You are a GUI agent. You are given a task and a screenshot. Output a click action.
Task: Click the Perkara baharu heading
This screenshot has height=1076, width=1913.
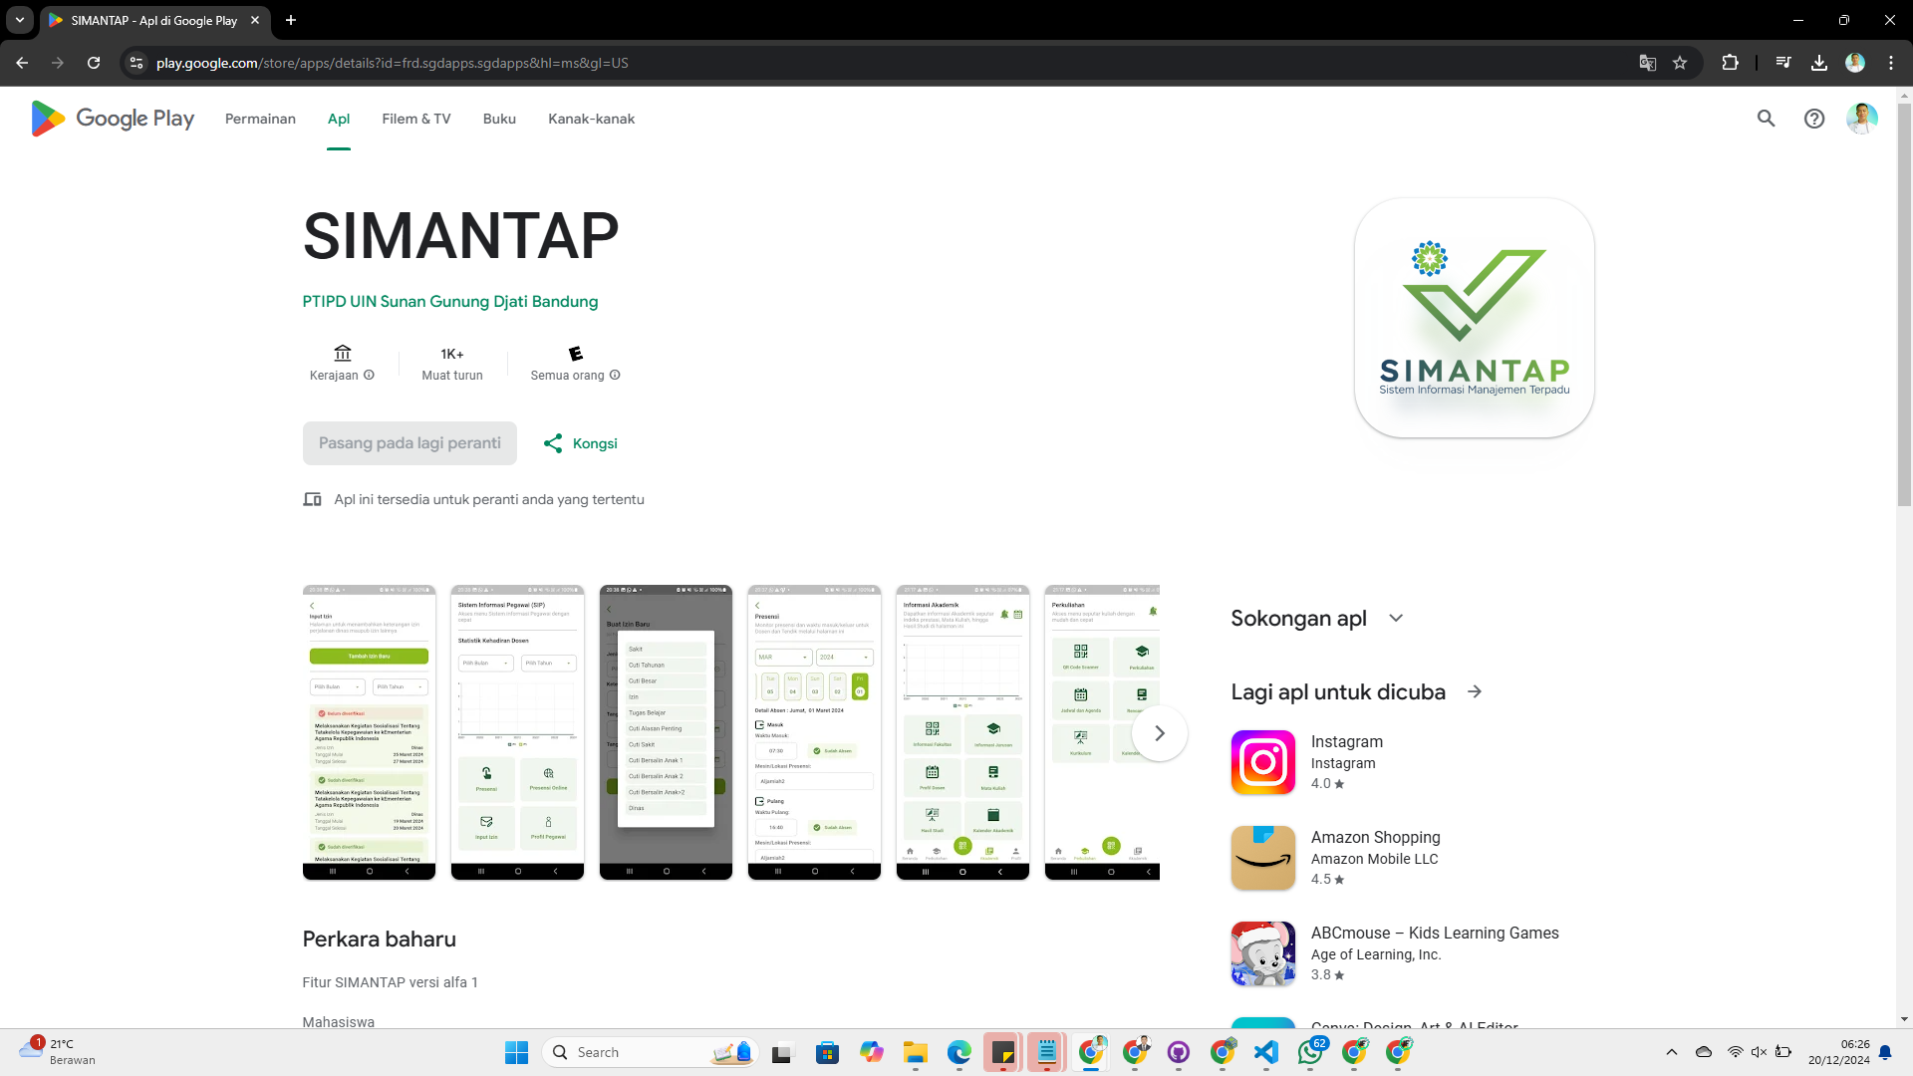click(380, 939)
